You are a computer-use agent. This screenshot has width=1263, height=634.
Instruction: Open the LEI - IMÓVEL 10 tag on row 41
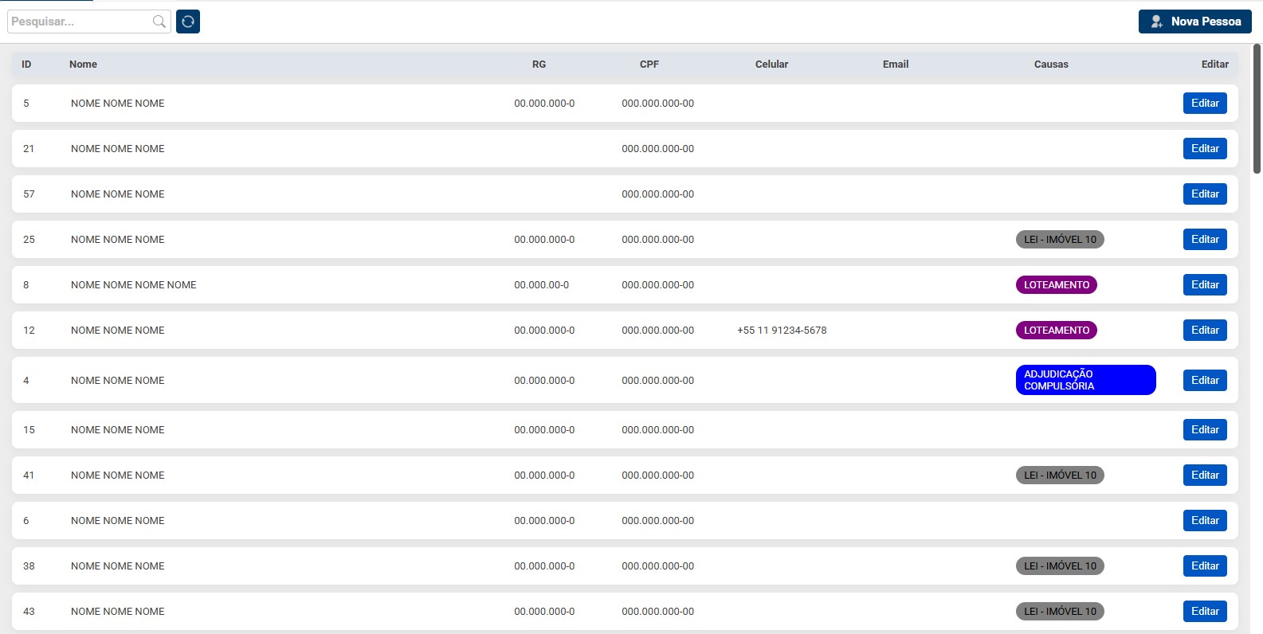tap(1059, 475)
